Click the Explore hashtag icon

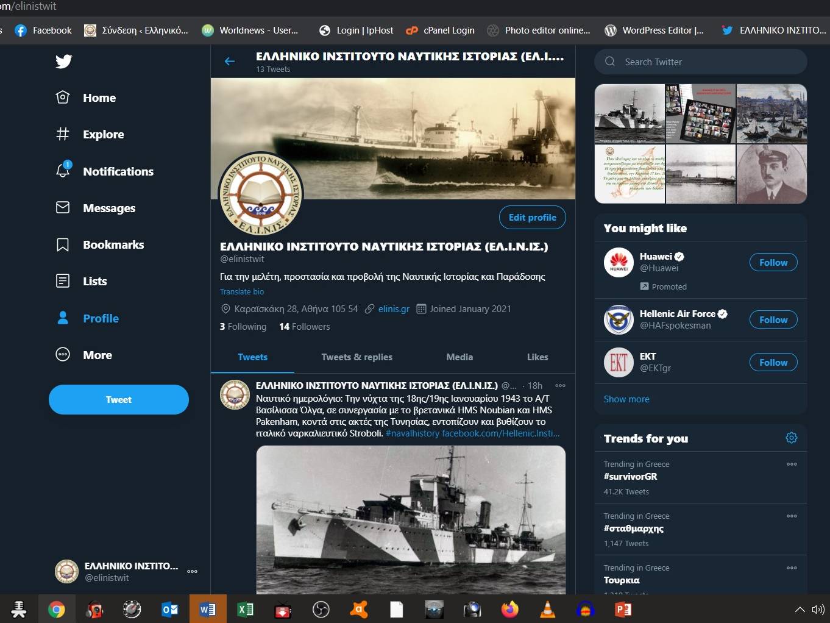click(63, 134)
